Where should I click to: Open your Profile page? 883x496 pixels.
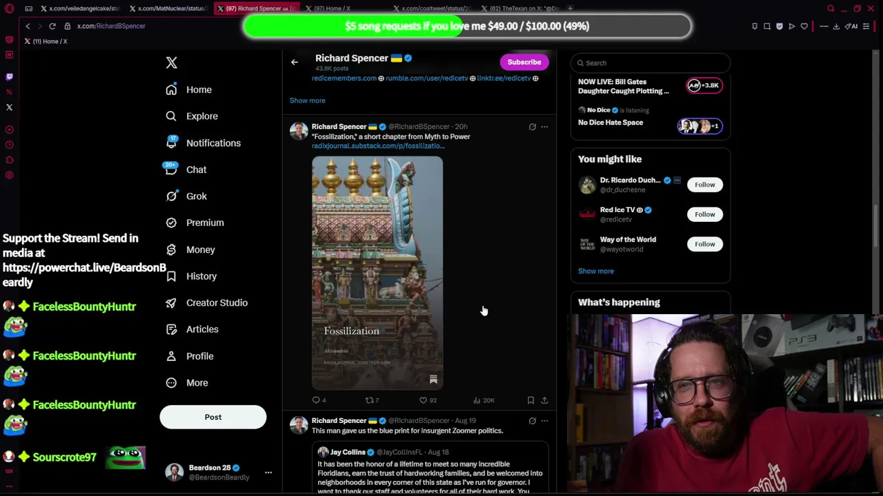(x=190, y=356)
